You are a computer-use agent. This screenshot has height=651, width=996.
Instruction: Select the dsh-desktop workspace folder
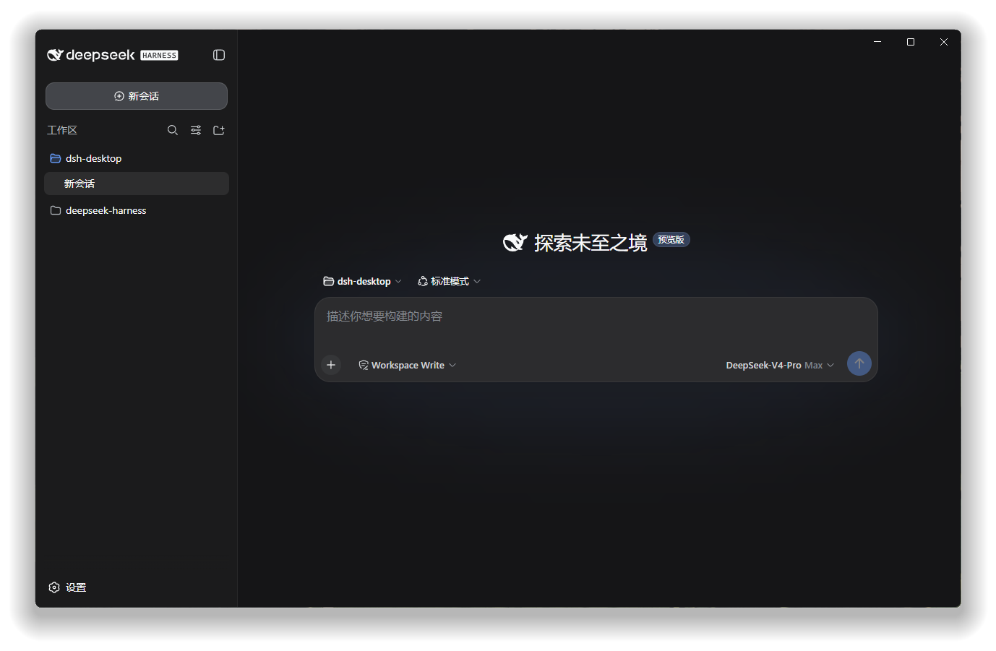coord(137,158)
